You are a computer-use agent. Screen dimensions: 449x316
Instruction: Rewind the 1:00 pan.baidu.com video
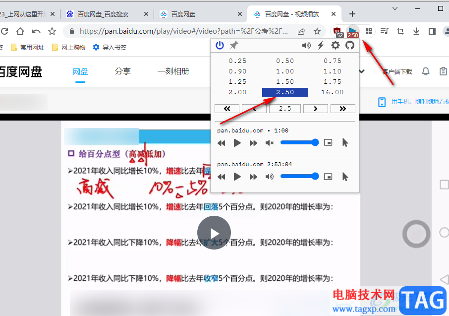click(x=221, y=143)
